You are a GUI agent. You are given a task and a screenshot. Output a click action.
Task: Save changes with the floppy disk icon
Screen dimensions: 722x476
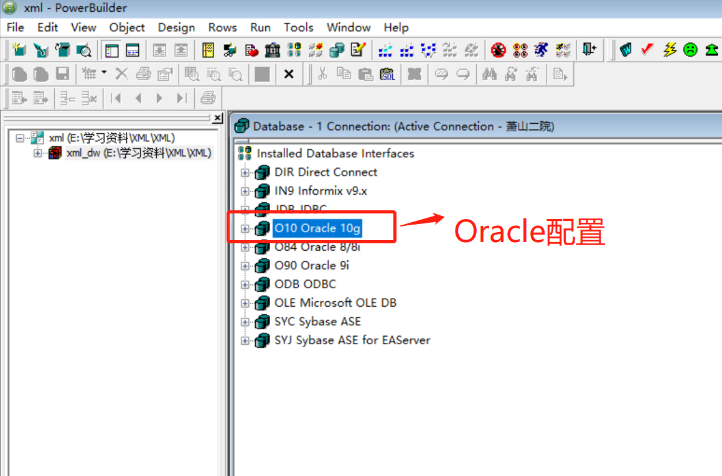[64, 73]
